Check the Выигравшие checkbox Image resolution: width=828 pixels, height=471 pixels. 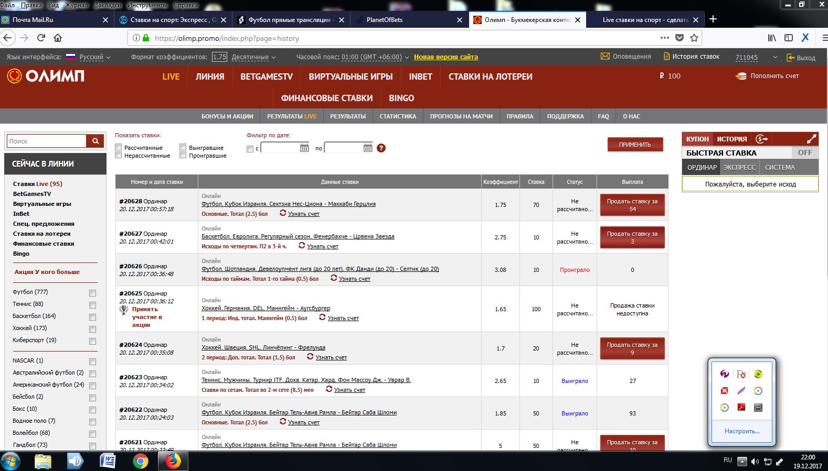pyautogui.click(x=183, y=147)
